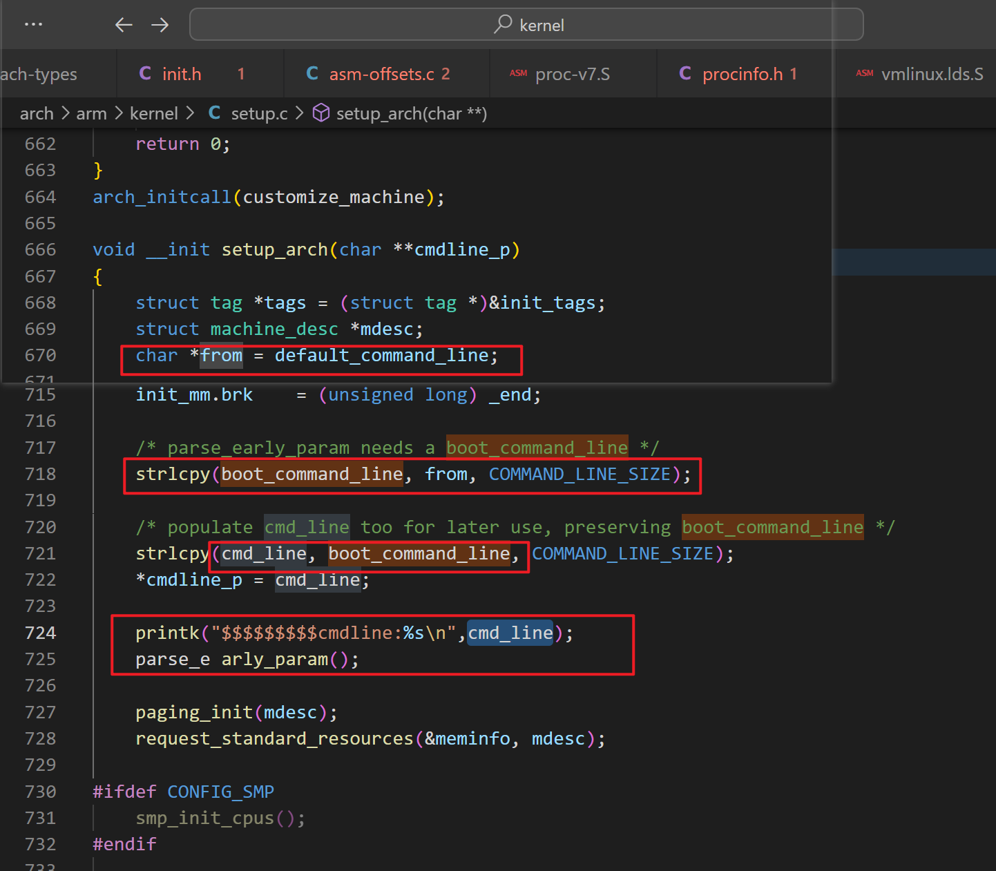This screenshot has height=871, width=996.
Task: Click the C file icon on init.h tab
Action: pyautogui.click(x=145, y=73)
